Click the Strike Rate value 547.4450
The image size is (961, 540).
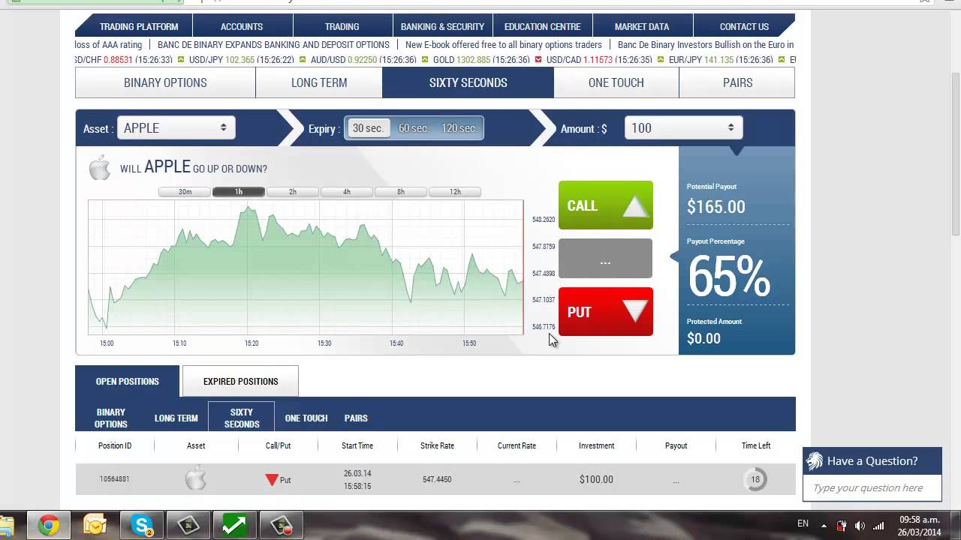(437, 479)
